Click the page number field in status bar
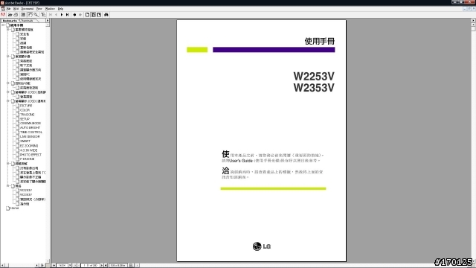 91,265
